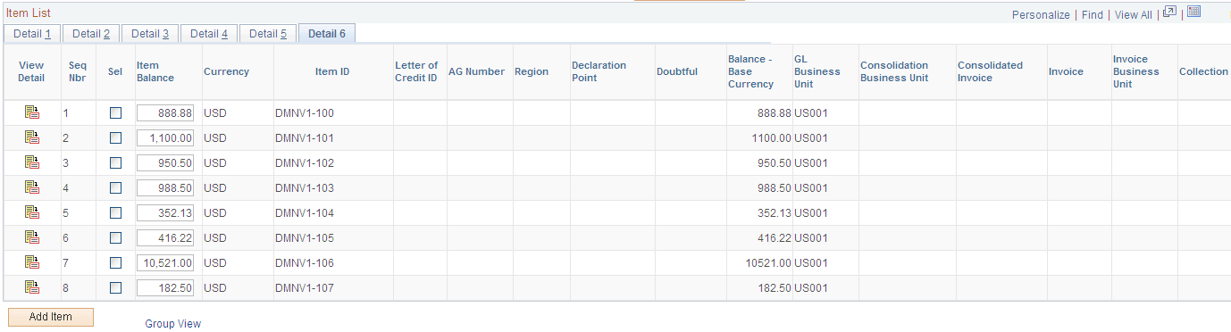
Task: Open View Detail icon for row 1
Action: 32,112
